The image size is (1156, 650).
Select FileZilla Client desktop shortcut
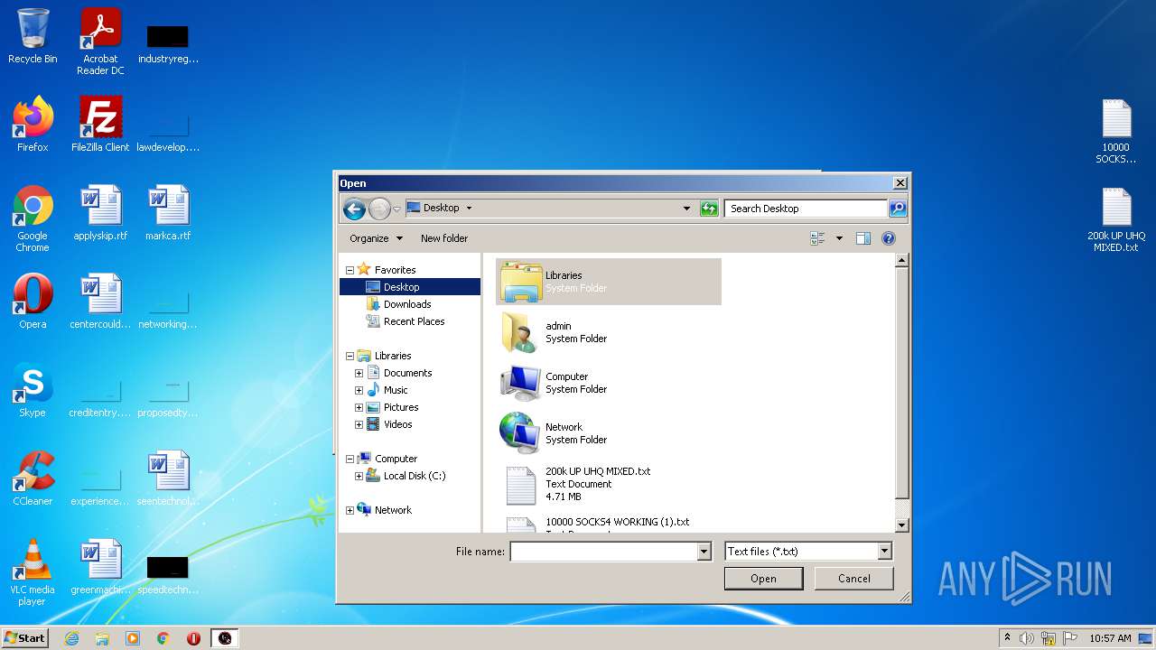coord(100,125)
